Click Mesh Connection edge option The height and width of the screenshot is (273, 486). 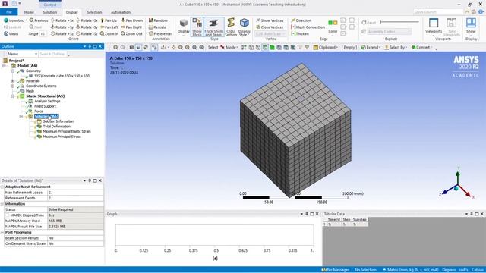pyautogui.click(x=308, y=27)
